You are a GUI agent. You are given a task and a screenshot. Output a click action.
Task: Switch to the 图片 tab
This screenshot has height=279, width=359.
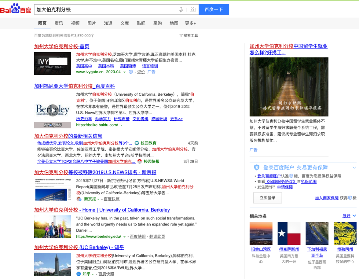tap(91, 23)
